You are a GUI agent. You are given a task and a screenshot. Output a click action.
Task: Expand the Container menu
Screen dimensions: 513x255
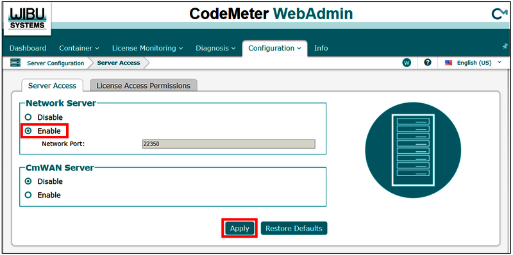(x=79, y=48)
